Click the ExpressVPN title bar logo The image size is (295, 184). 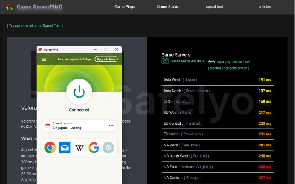click(40, 50)
